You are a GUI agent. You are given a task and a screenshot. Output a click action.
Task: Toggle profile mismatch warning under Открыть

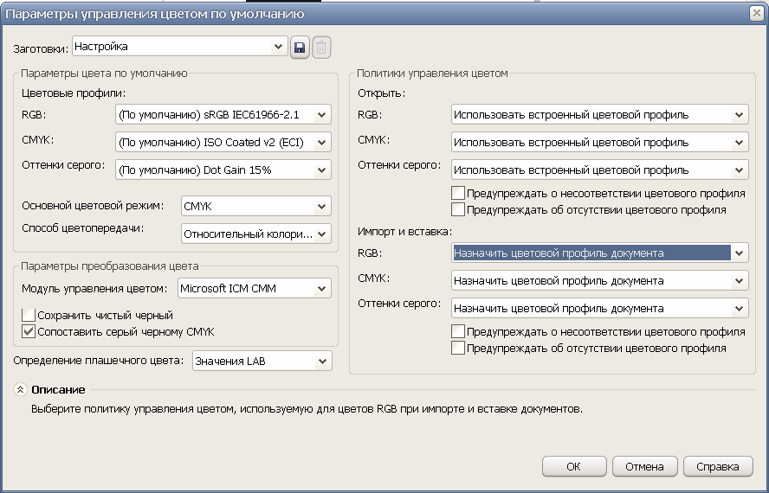458,194
